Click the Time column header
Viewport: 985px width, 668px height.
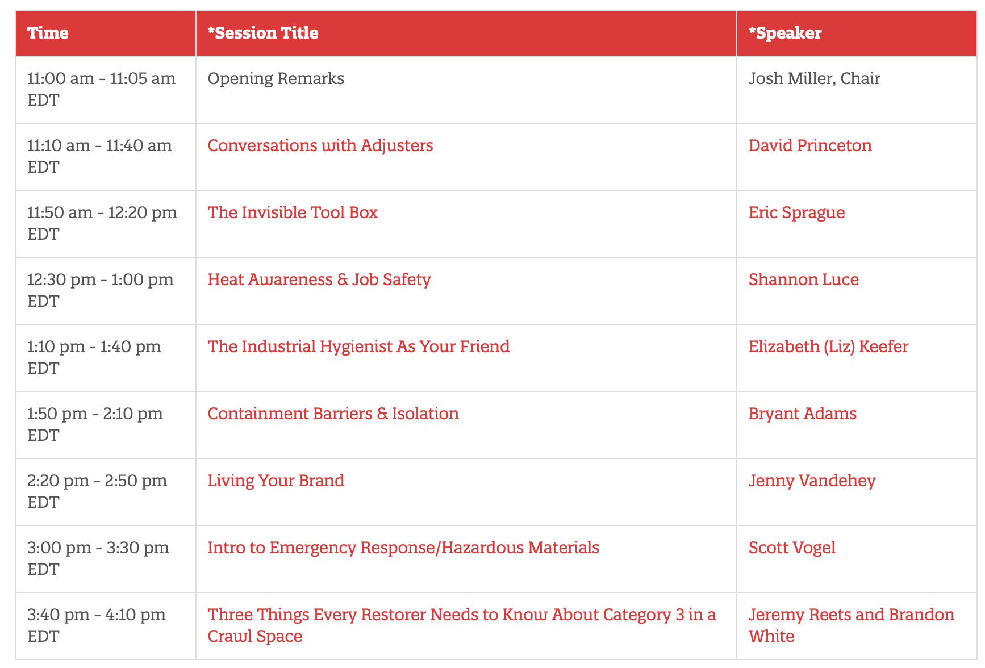coord(48,33)
